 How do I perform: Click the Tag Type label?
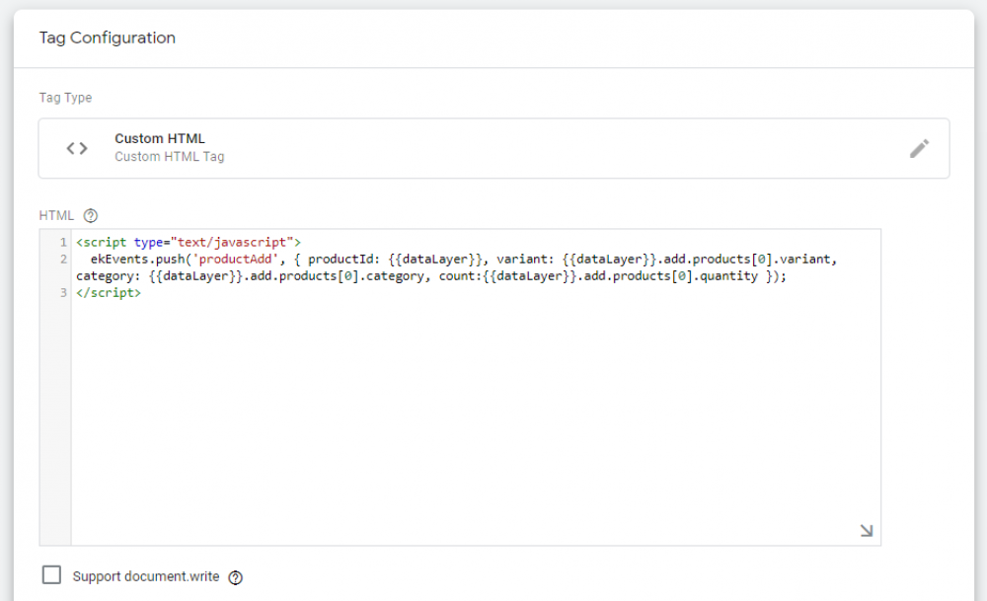coord(65,98)
